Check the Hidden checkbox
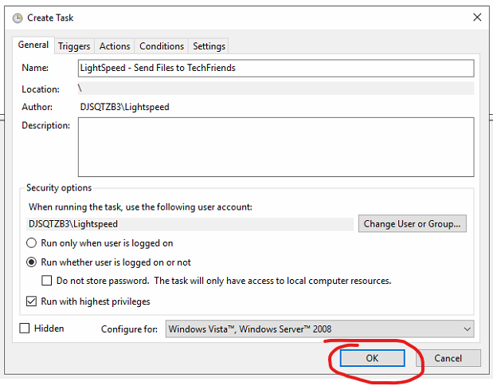 25,328
